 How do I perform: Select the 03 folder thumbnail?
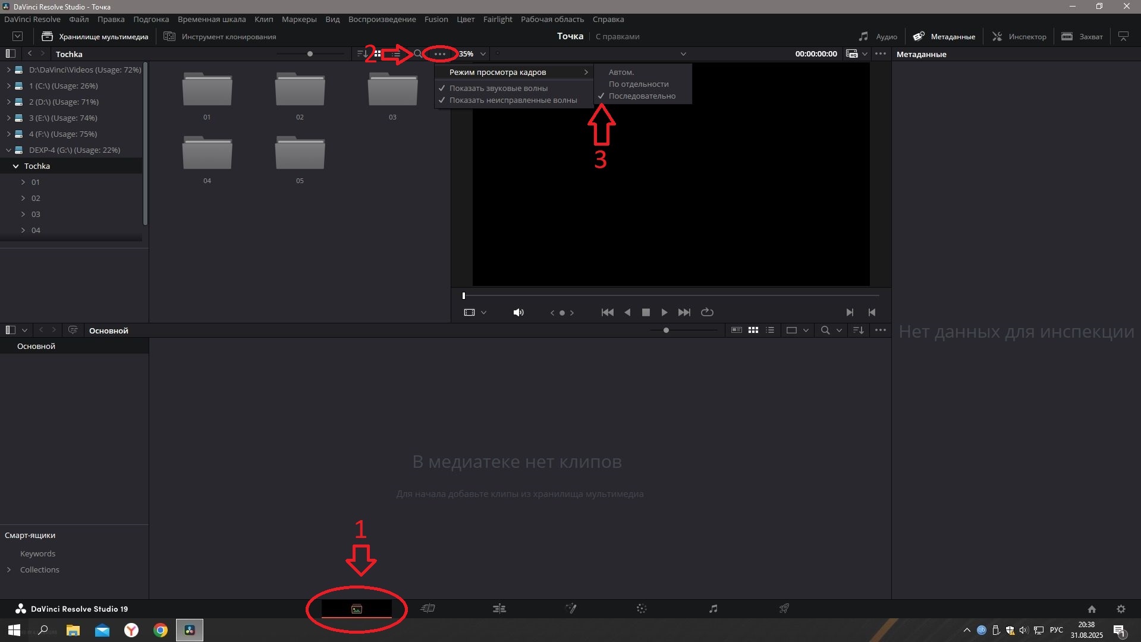coord(392,90)
